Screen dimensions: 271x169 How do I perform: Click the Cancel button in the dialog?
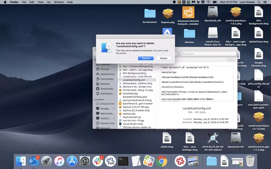tap(146, 58)
